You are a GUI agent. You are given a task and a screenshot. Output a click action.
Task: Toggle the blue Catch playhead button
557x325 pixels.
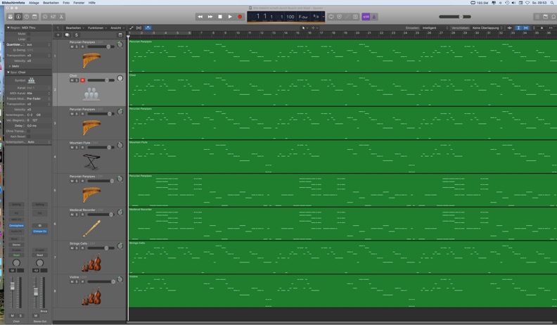click(x=148, y=27)
